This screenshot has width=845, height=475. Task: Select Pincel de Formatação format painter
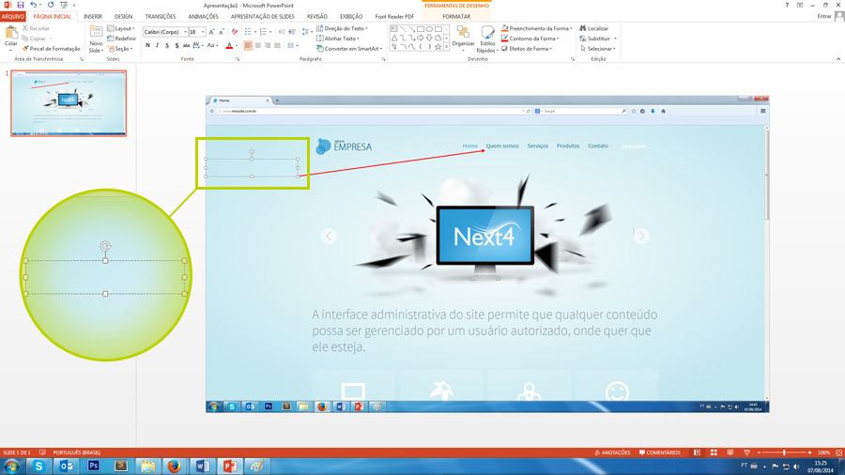coord(52,49)
